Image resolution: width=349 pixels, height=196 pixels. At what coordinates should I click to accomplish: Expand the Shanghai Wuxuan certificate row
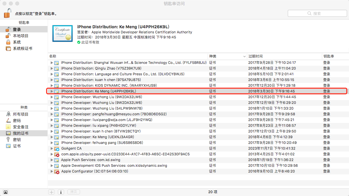tap(52, 63)
